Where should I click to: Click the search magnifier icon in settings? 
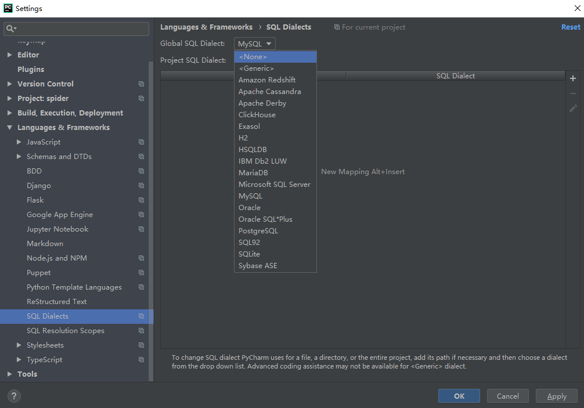[11, 28]
